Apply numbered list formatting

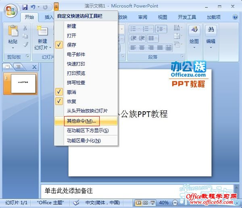(145, 29)
